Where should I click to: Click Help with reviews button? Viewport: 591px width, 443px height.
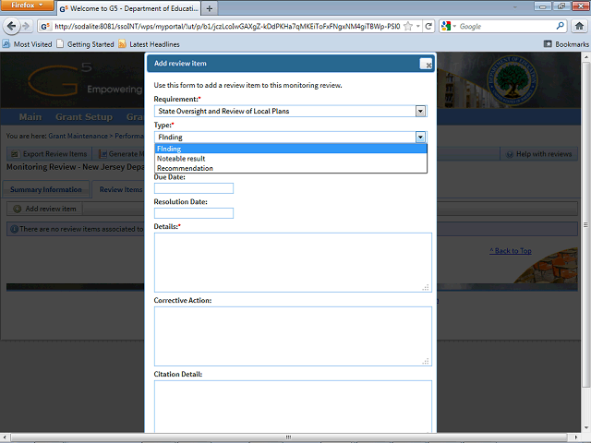539,154
